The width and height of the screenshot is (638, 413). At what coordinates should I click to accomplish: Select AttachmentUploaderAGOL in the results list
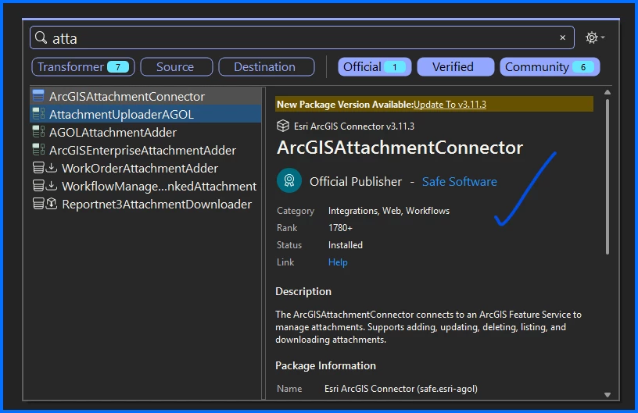point(145,114)
